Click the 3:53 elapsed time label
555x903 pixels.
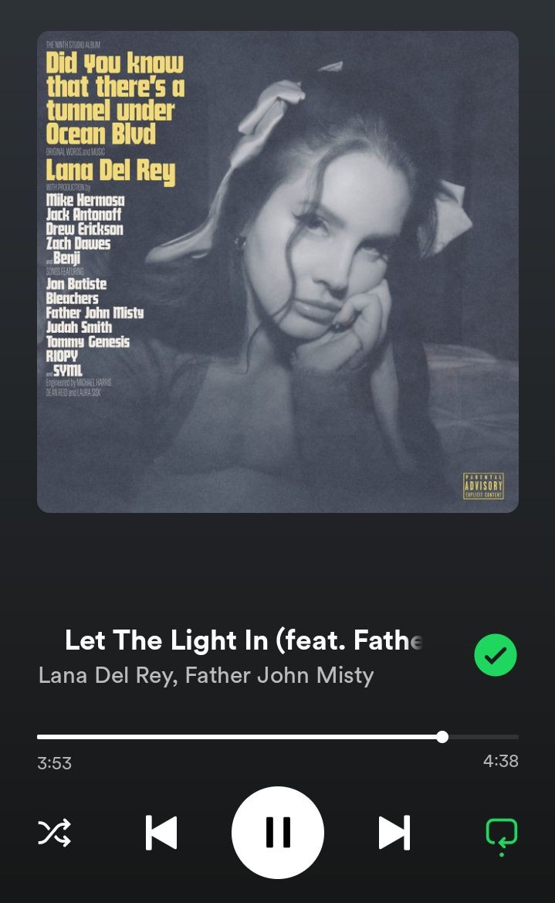tap(55, 763)
